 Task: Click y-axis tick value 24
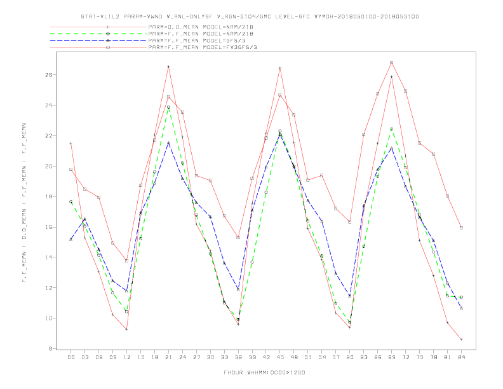48,106
